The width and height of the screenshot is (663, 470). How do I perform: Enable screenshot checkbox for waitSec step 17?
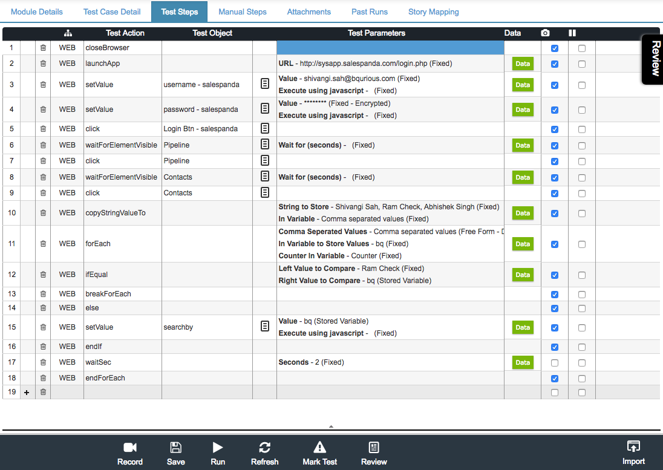coord(555,363)
